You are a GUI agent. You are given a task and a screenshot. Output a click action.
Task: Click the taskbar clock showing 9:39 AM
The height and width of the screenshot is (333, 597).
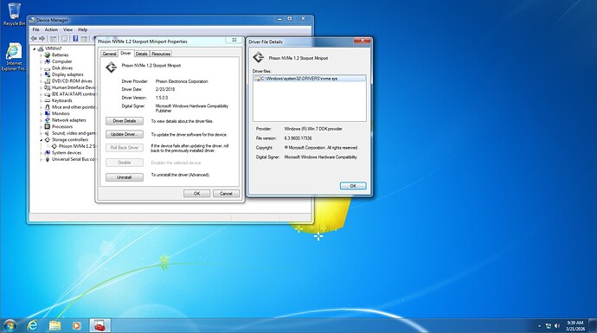coord(575,325)
